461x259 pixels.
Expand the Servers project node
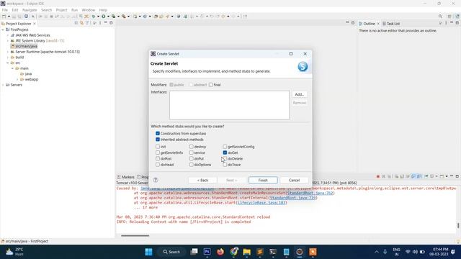(3, 85)
